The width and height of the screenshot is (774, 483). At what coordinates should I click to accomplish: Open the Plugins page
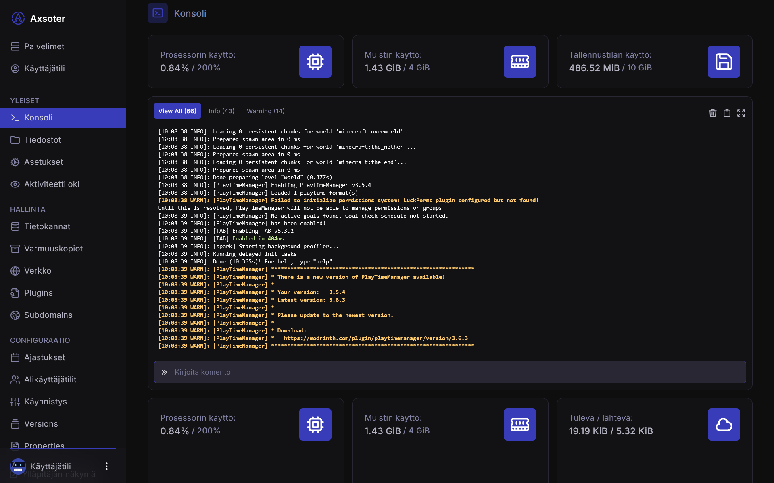(38, 293)
